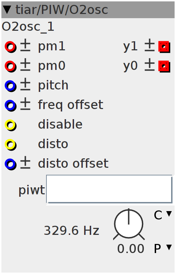The width and height of the screenshot is (176, 274).
Task: Click the 0.00 knob value
Action: point(131,248)
